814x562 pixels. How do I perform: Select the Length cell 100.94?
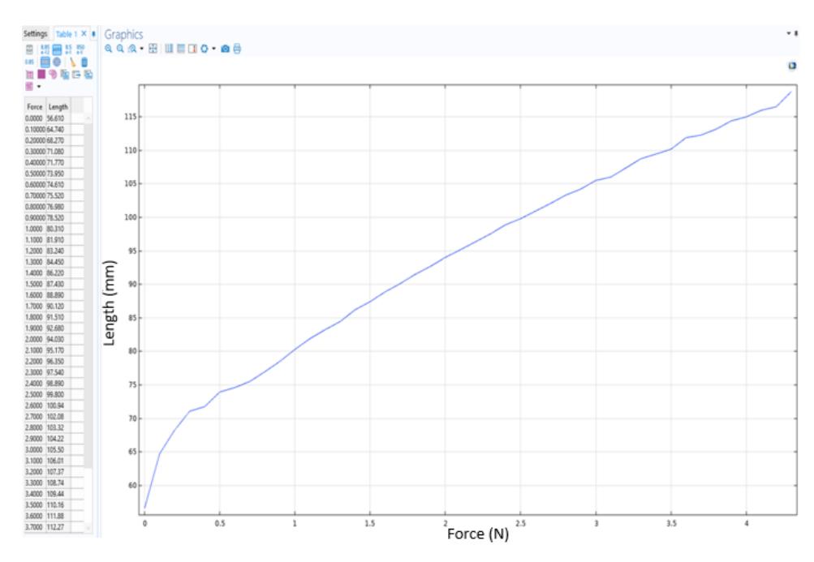coord(58,405)
